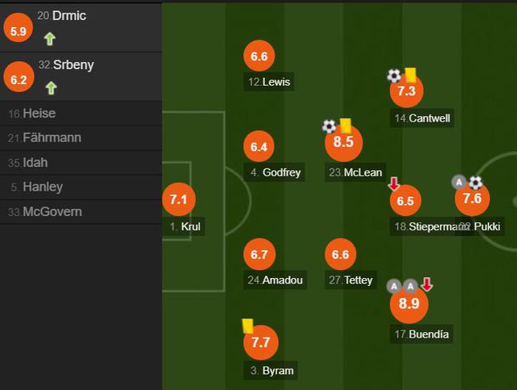This screenshot has width=517, height=390.
Task: Click Pukki's goal ball icon
Action: [x=476, y=183]
